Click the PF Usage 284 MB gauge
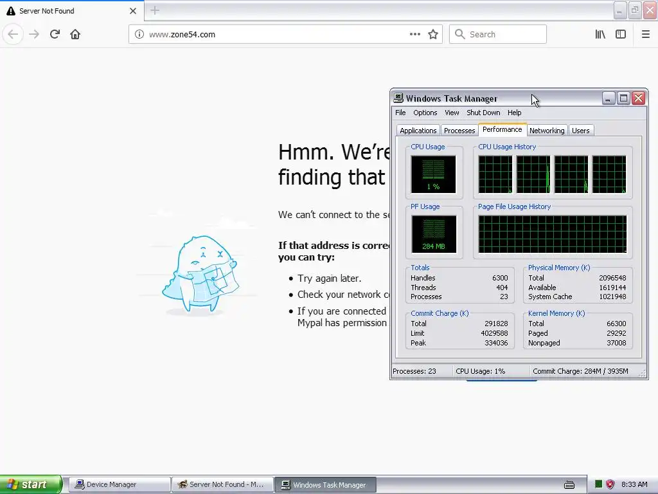Viewport: 658px width, 494px height. (x=434, y=234)
